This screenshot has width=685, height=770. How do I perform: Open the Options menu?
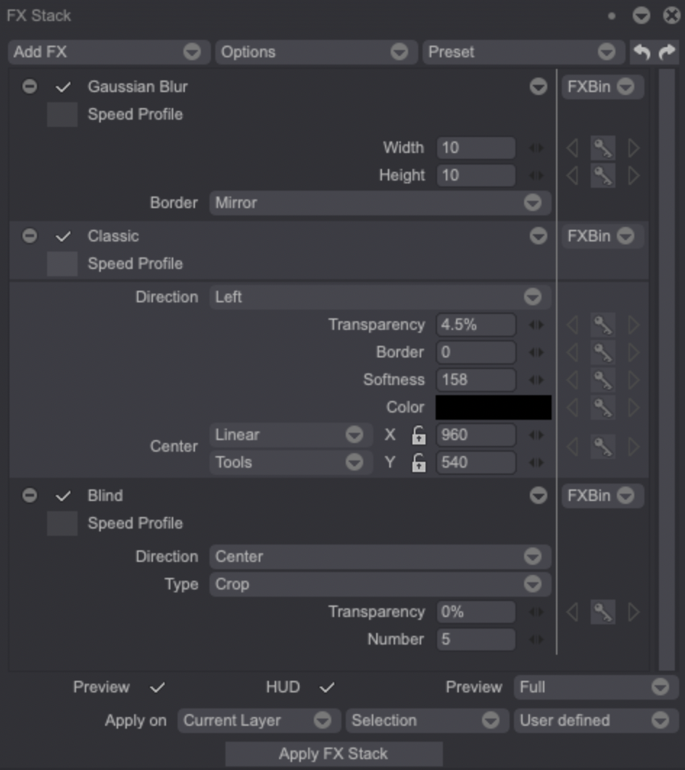point(315,51)
